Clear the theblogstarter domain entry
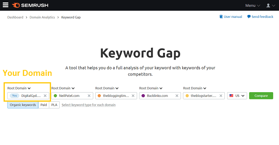279x145 pixels. tap(221, 96)
